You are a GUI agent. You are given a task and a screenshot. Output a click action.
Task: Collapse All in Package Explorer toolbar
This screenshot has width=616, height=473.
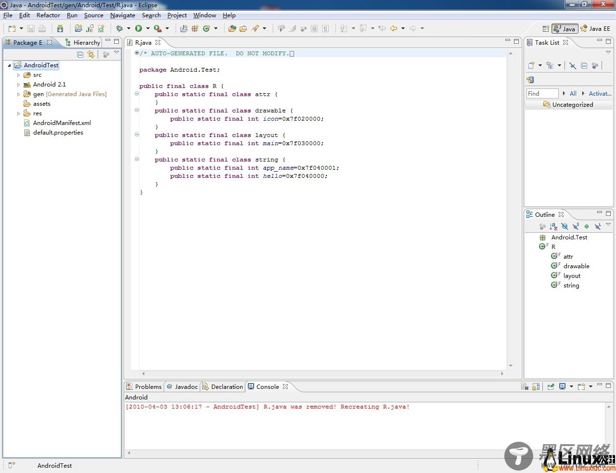(x=80, y=54)
